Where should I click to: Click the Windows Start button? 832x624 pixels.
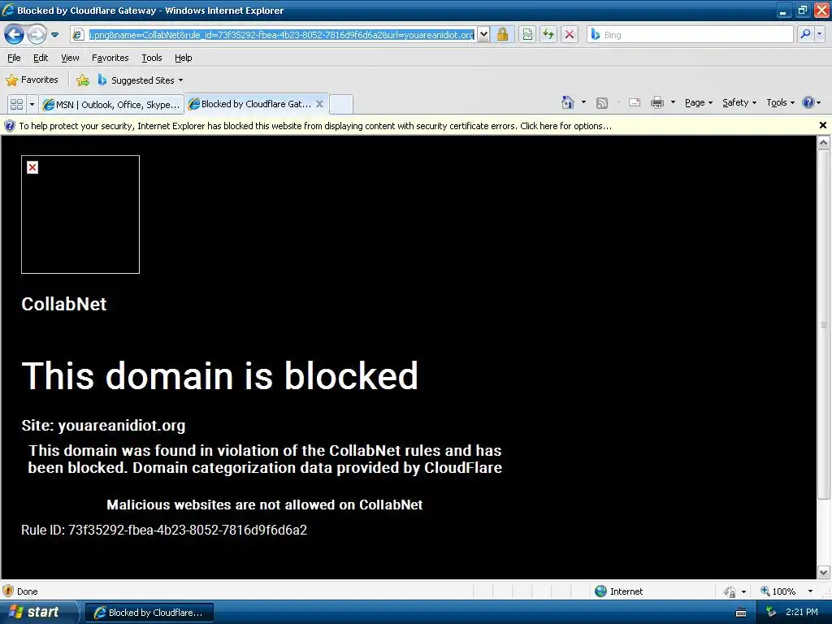39,613
